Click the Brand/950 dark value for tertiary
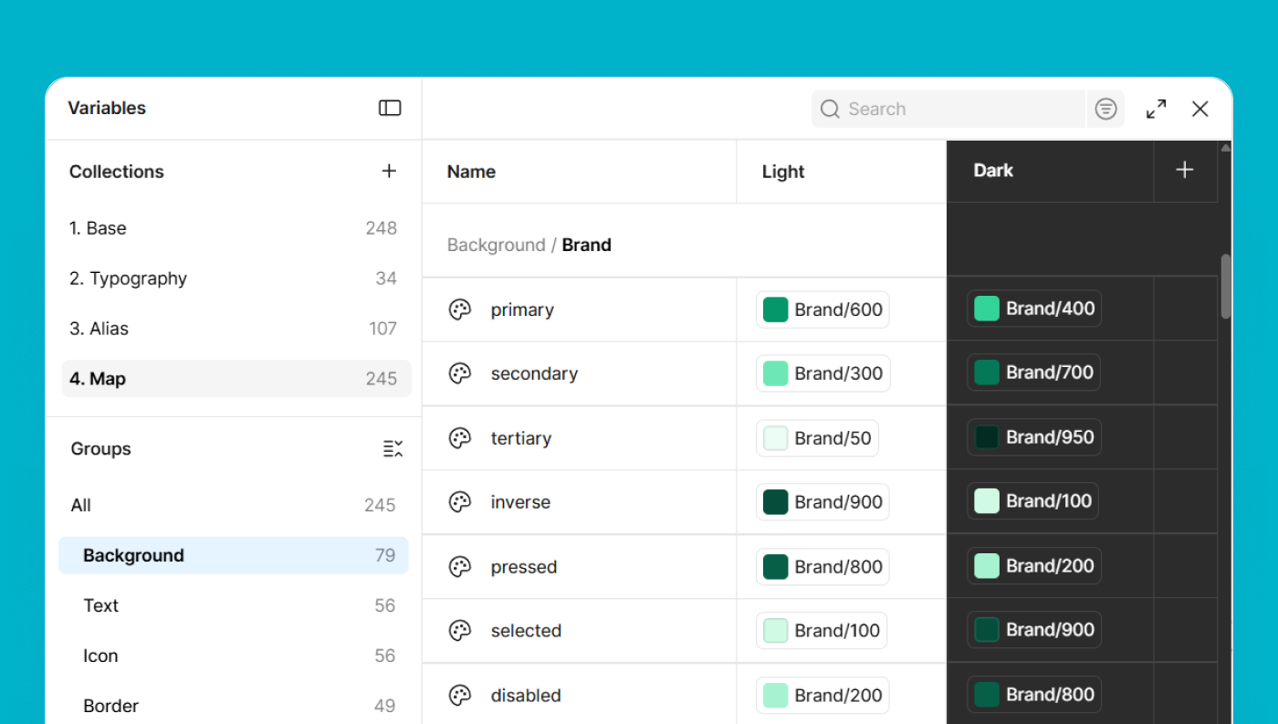The height and width of the screenshot is (724, 1278). click(1034, 437)
